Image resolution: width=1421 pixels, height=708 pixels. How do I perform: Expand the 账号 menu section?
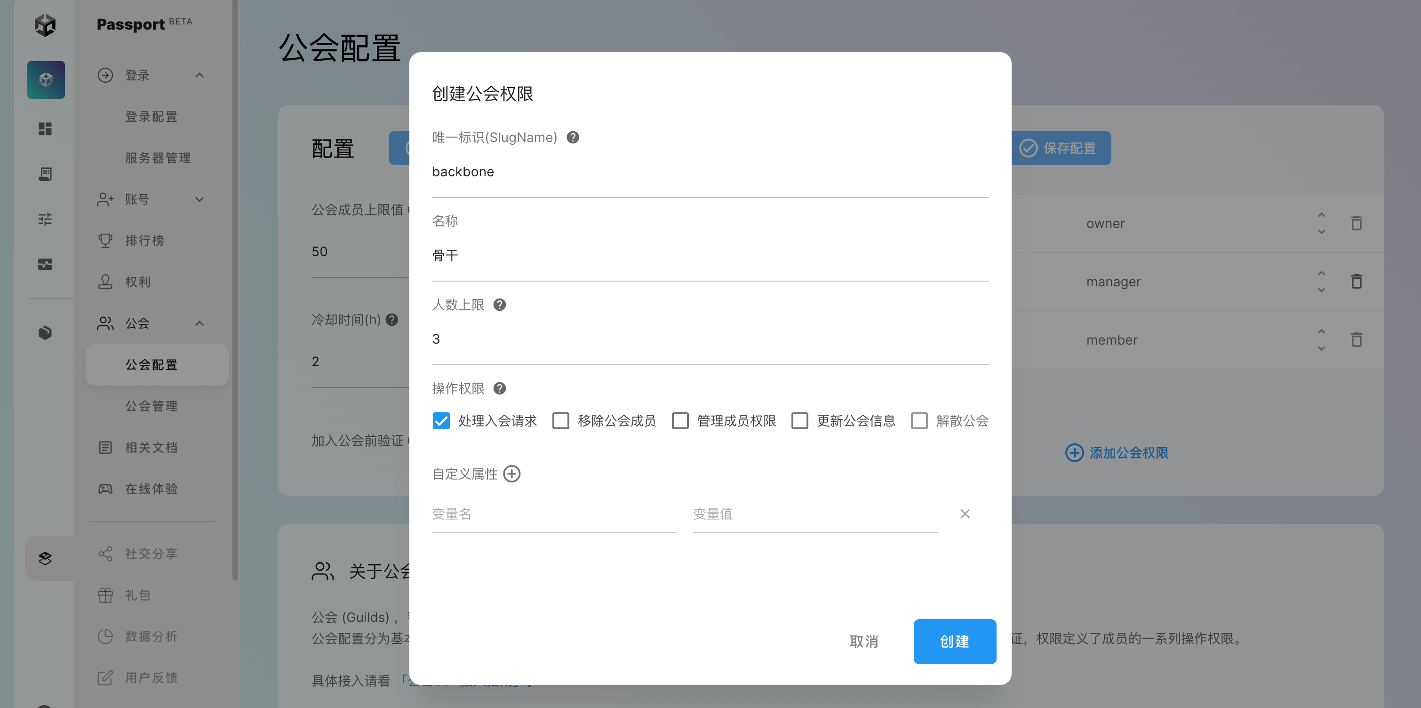200,199
